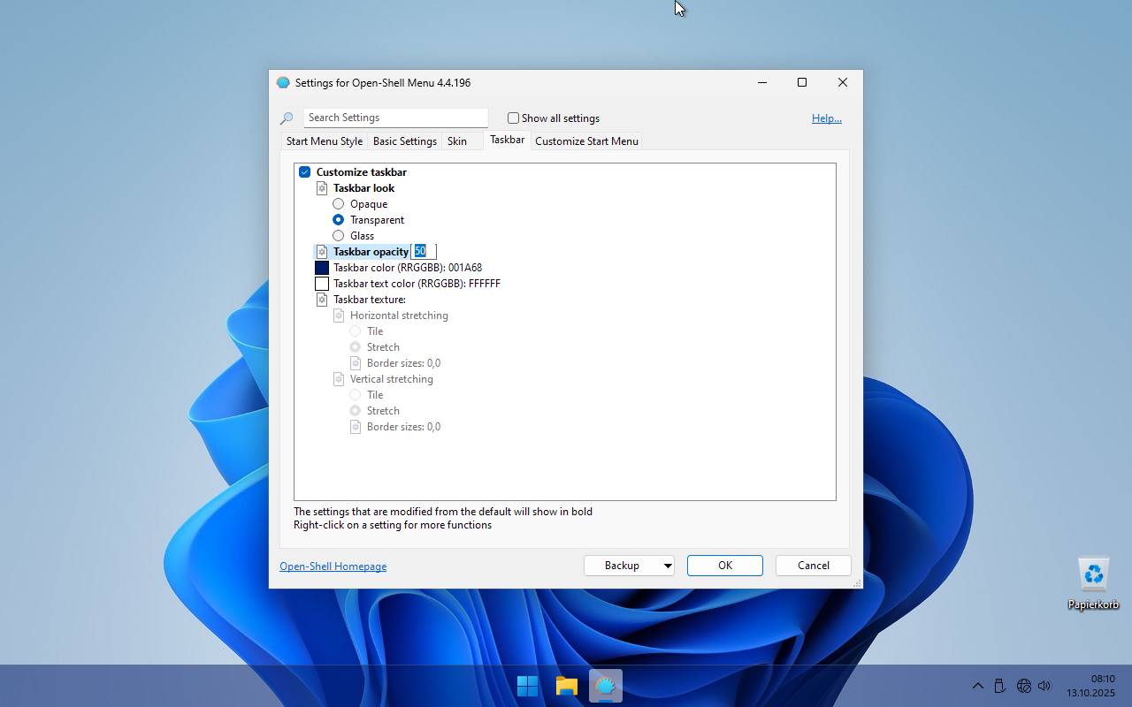Maximize the Open-Shell settings window
This screenshot has width=1132, height=707.
point(802,82)
